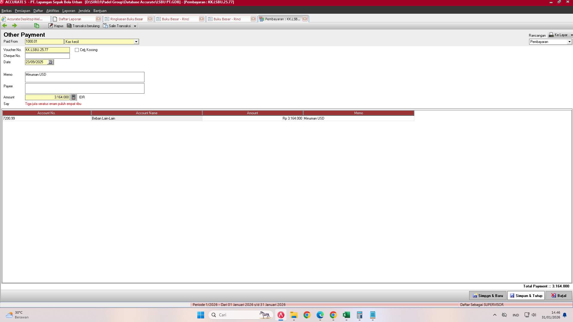The width and height of the screenshot is (573, 322).
Task: Expand the Salin Transaksi dropdown arrow
Action: 135,26
